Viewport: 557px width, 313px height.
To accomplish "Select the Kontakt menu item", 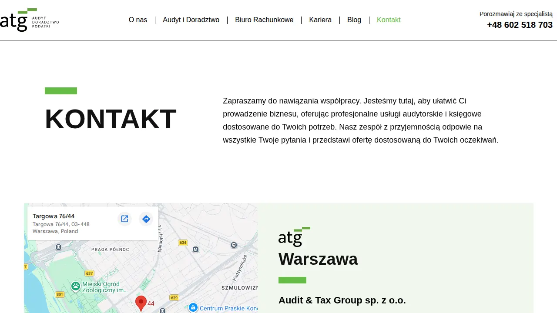I will (x=389, y=20).
